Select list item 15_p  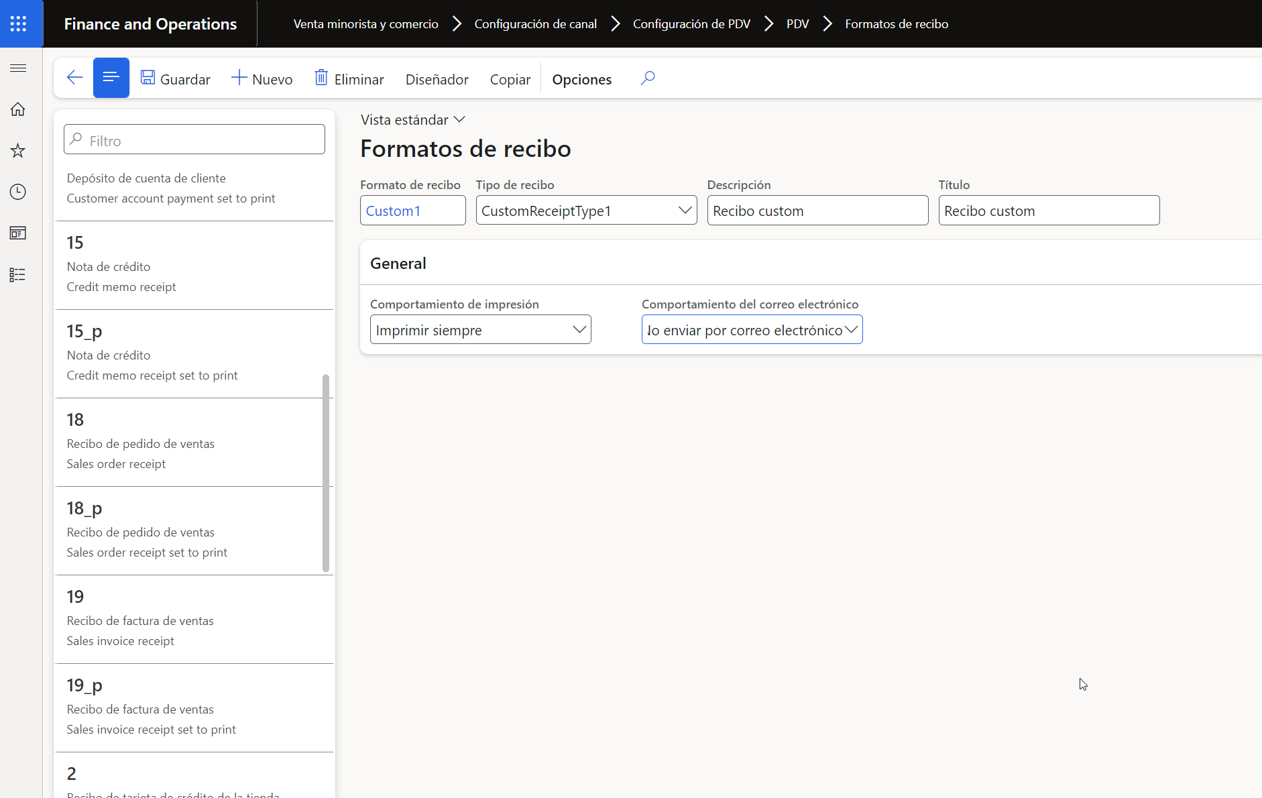pyautogui.click(x=194, y=353)
